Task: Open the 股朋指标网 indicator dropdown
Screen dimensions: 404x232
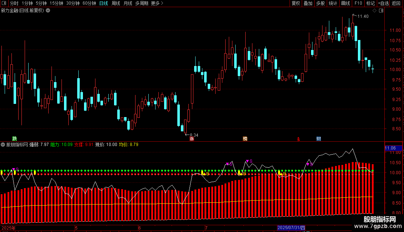Action: click(x=3, y=145)
